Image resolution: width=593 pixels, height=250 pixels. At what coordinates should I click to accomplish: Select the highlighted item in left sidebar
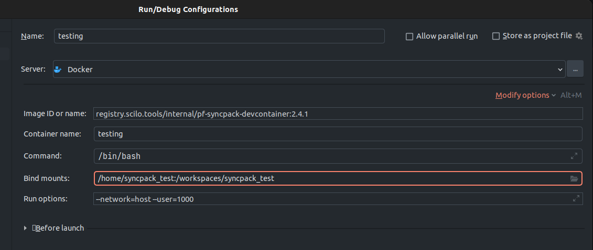pyautogui.click(x=5, y=53)
